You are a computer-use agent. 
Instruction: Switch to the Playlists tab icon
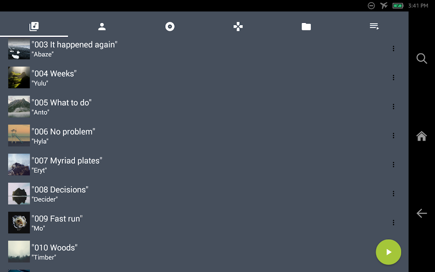click(x=374, y=26)
